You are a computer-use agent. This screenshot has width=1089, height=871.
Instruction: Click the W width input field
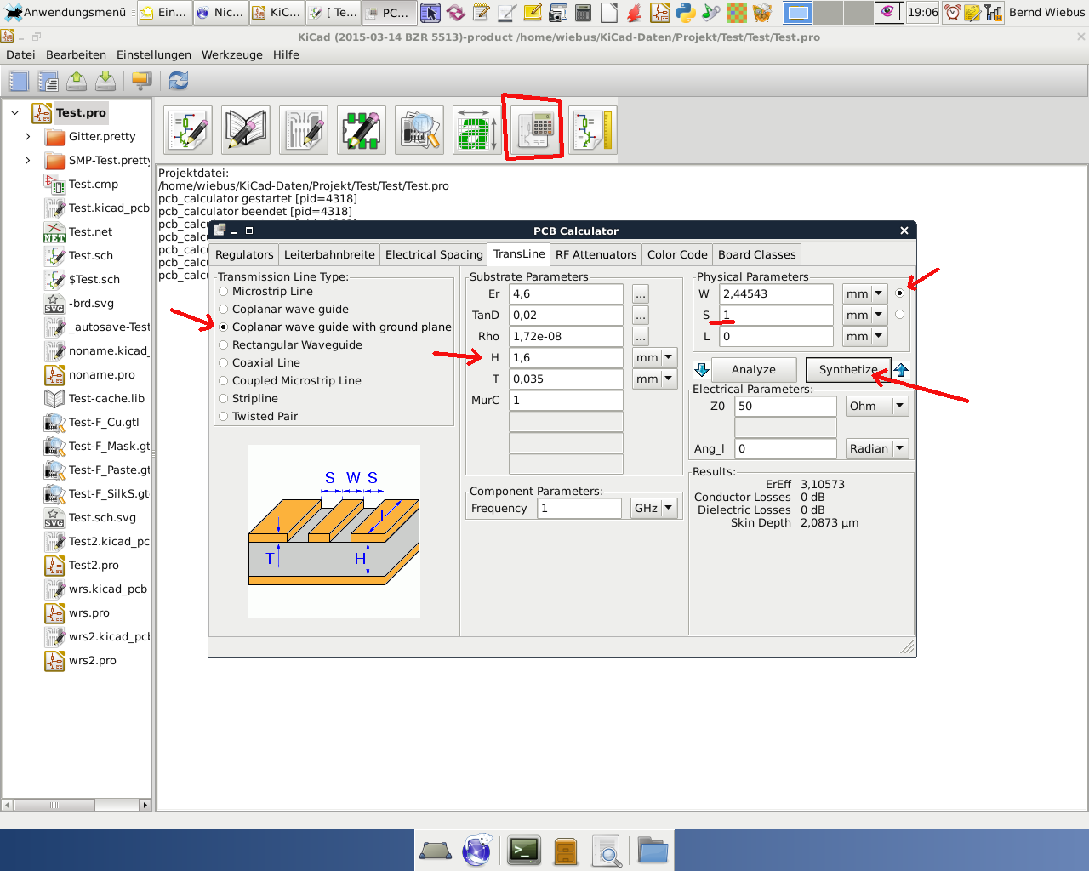777,293
